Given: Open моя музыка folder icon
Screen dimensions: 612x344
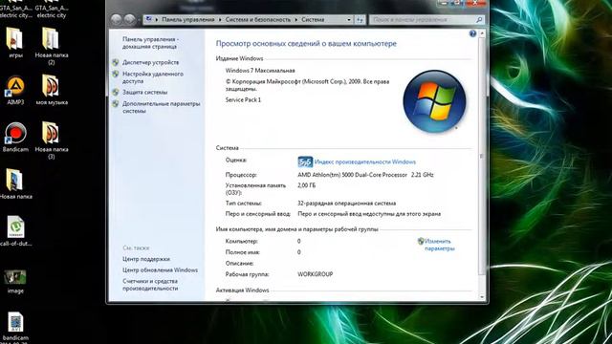Looking at the screenshot, I should (x=52, y=90).
